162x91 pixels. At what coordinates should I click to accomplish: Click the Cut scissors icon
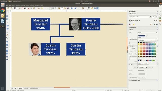pos(29,8)
